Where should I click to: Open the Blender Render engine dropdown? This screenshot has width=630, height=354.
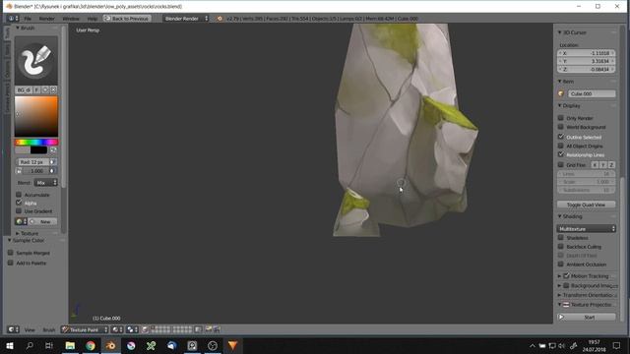[x=186, y=19]
